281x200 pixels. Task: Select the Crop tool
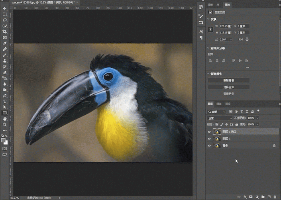pyautogui.click(x=5, y=31)
